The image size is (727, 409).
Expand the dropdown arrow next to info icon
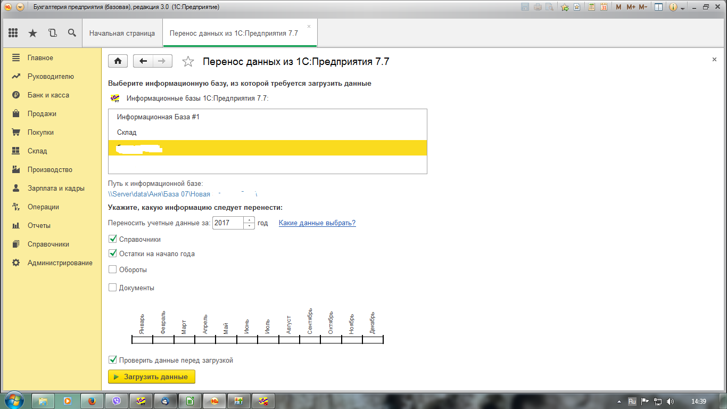point(682,9)
